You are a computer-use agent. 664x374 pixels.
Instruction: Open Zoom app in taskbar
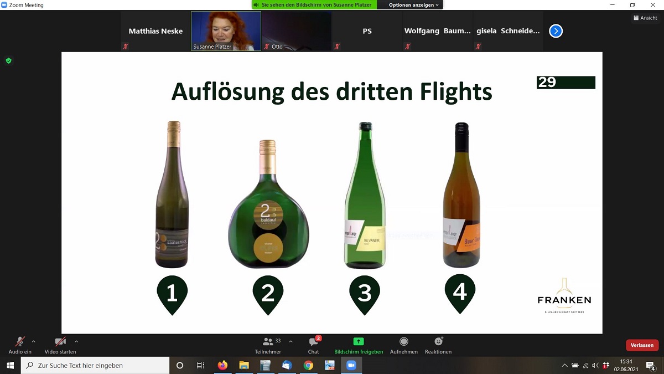(351, 365)
